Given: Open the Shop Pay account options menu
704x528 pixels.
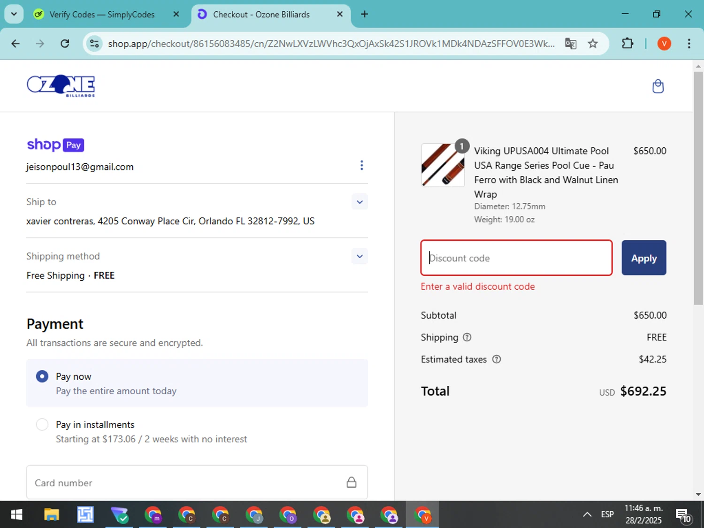Looking at the screenshot, I should coord(361,165).
